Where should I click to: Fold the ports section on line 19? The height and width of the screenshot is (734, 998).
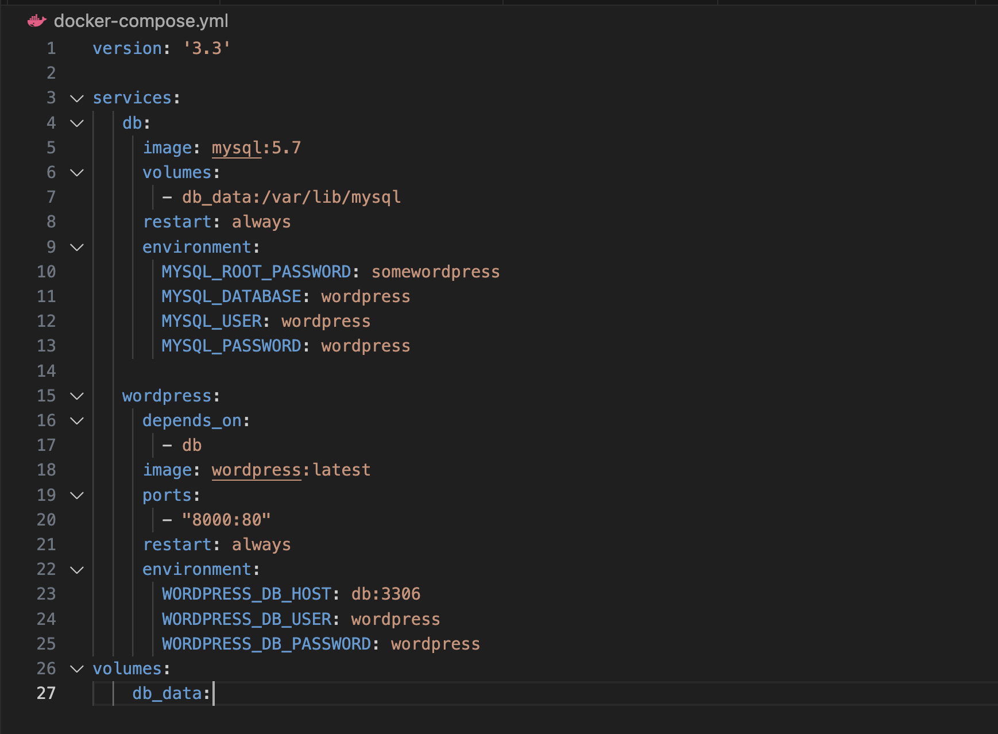77,495
